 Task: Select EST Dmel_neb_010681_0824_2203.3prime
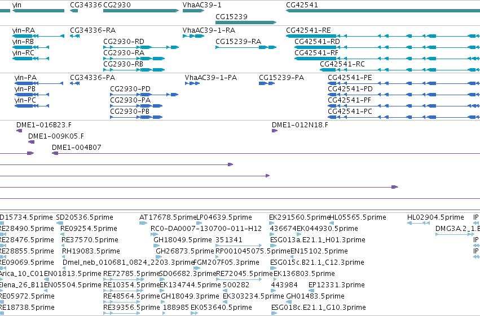tap(129, 263)
